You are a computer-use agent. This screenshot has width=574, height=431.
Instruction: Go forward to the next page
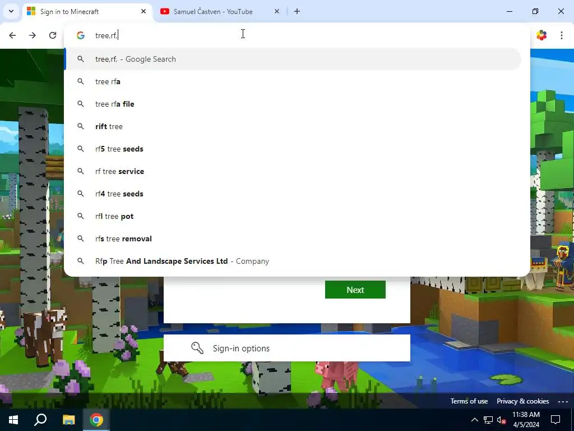point(33,35)
